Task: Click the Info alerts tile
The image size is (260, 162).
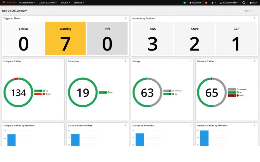Action: (x=107, y=38)
